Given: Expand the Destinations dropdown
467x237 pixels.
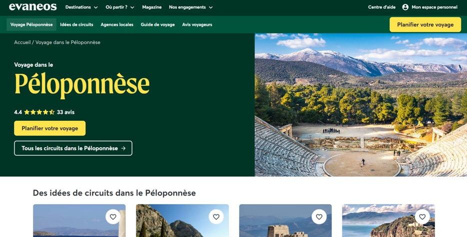Looking at the screenshot, I should click(81, 7).
